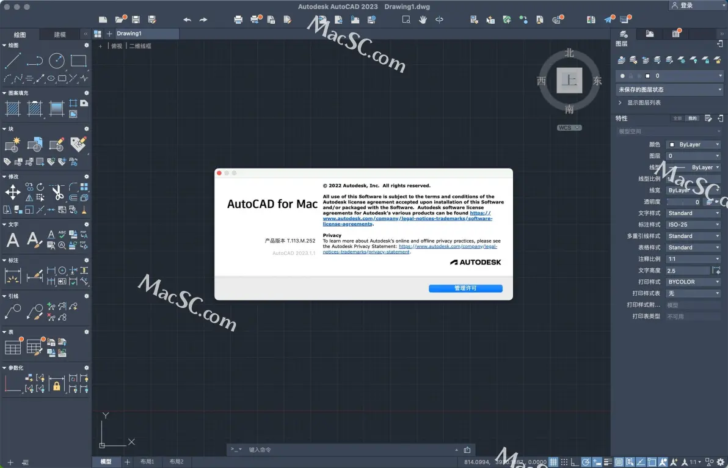Pick the Ellipse tool in the draw panel
The image size is (728, 468).
coord(51,78)
